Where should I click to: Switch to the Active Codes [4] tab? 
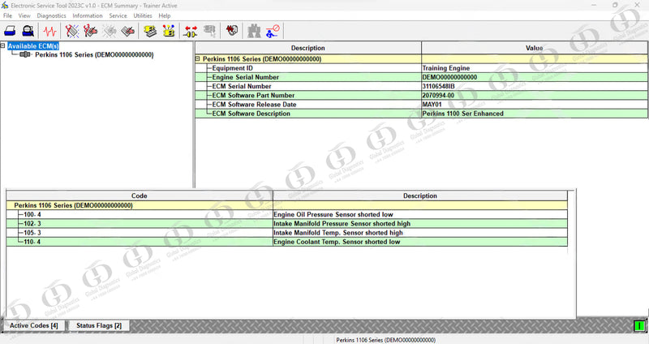click(34, 326)
